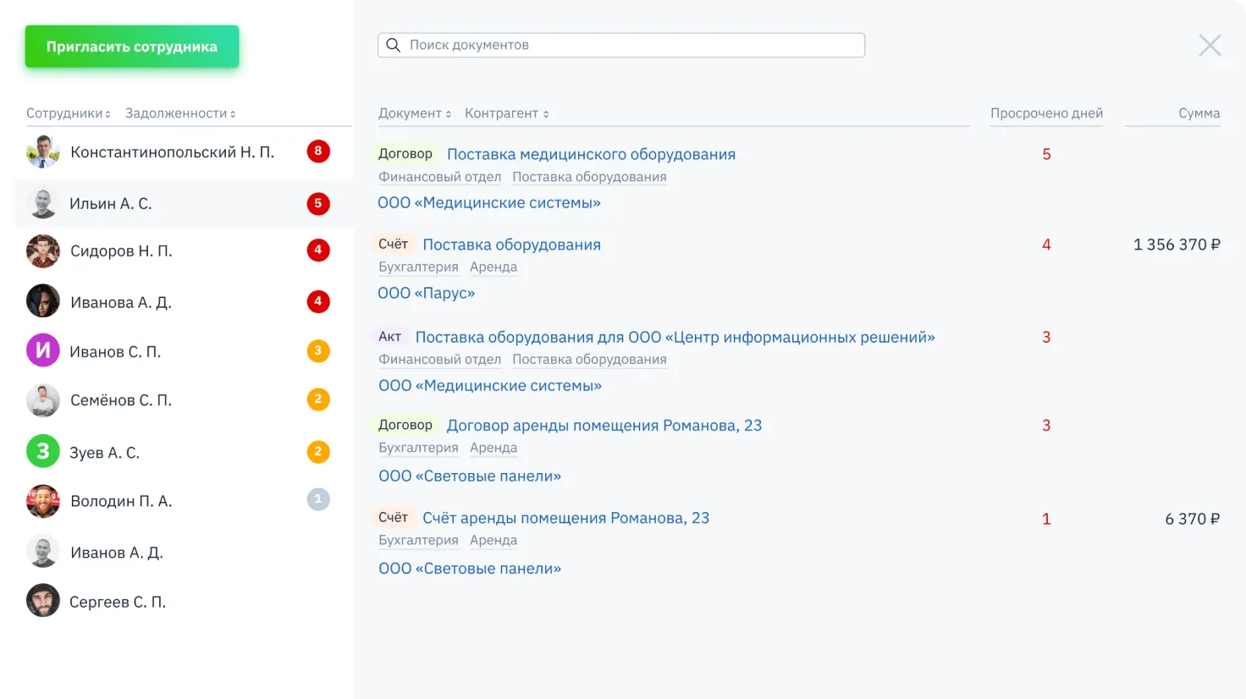The width and height of the screenshot is (1246, 699).
Task: Open the ООО «Парус» counterparty link
Action: pyautogui.click(x=427, y=293)
